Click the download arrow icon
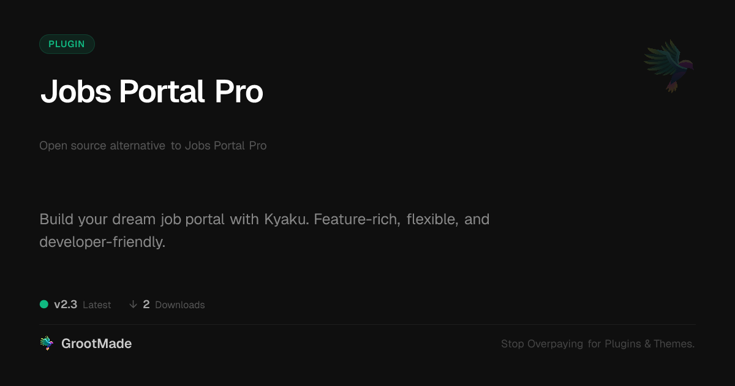This screenshot has width=735, height=386. click(x=133, y=305)
